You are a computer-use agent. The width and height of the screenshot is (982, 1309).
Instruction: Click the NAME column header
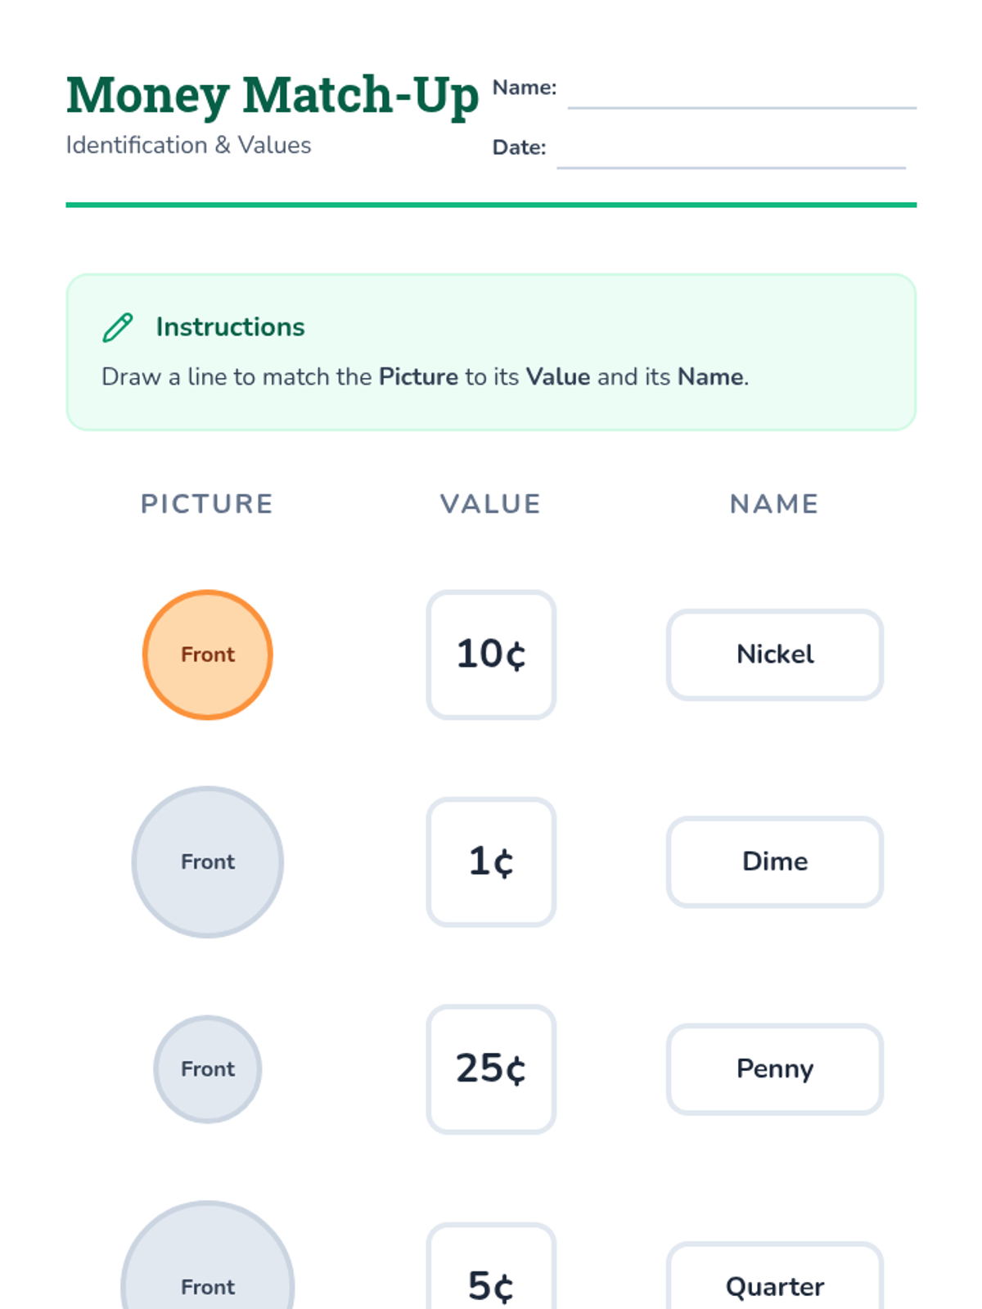(x=774, y=504)
